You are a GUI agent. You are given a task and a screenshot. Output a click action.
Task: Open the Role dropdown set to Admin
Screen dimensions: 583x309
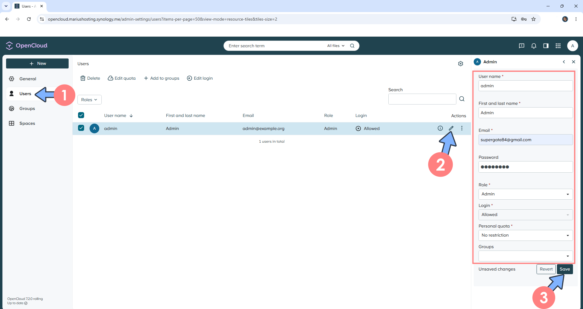[526, 194]
